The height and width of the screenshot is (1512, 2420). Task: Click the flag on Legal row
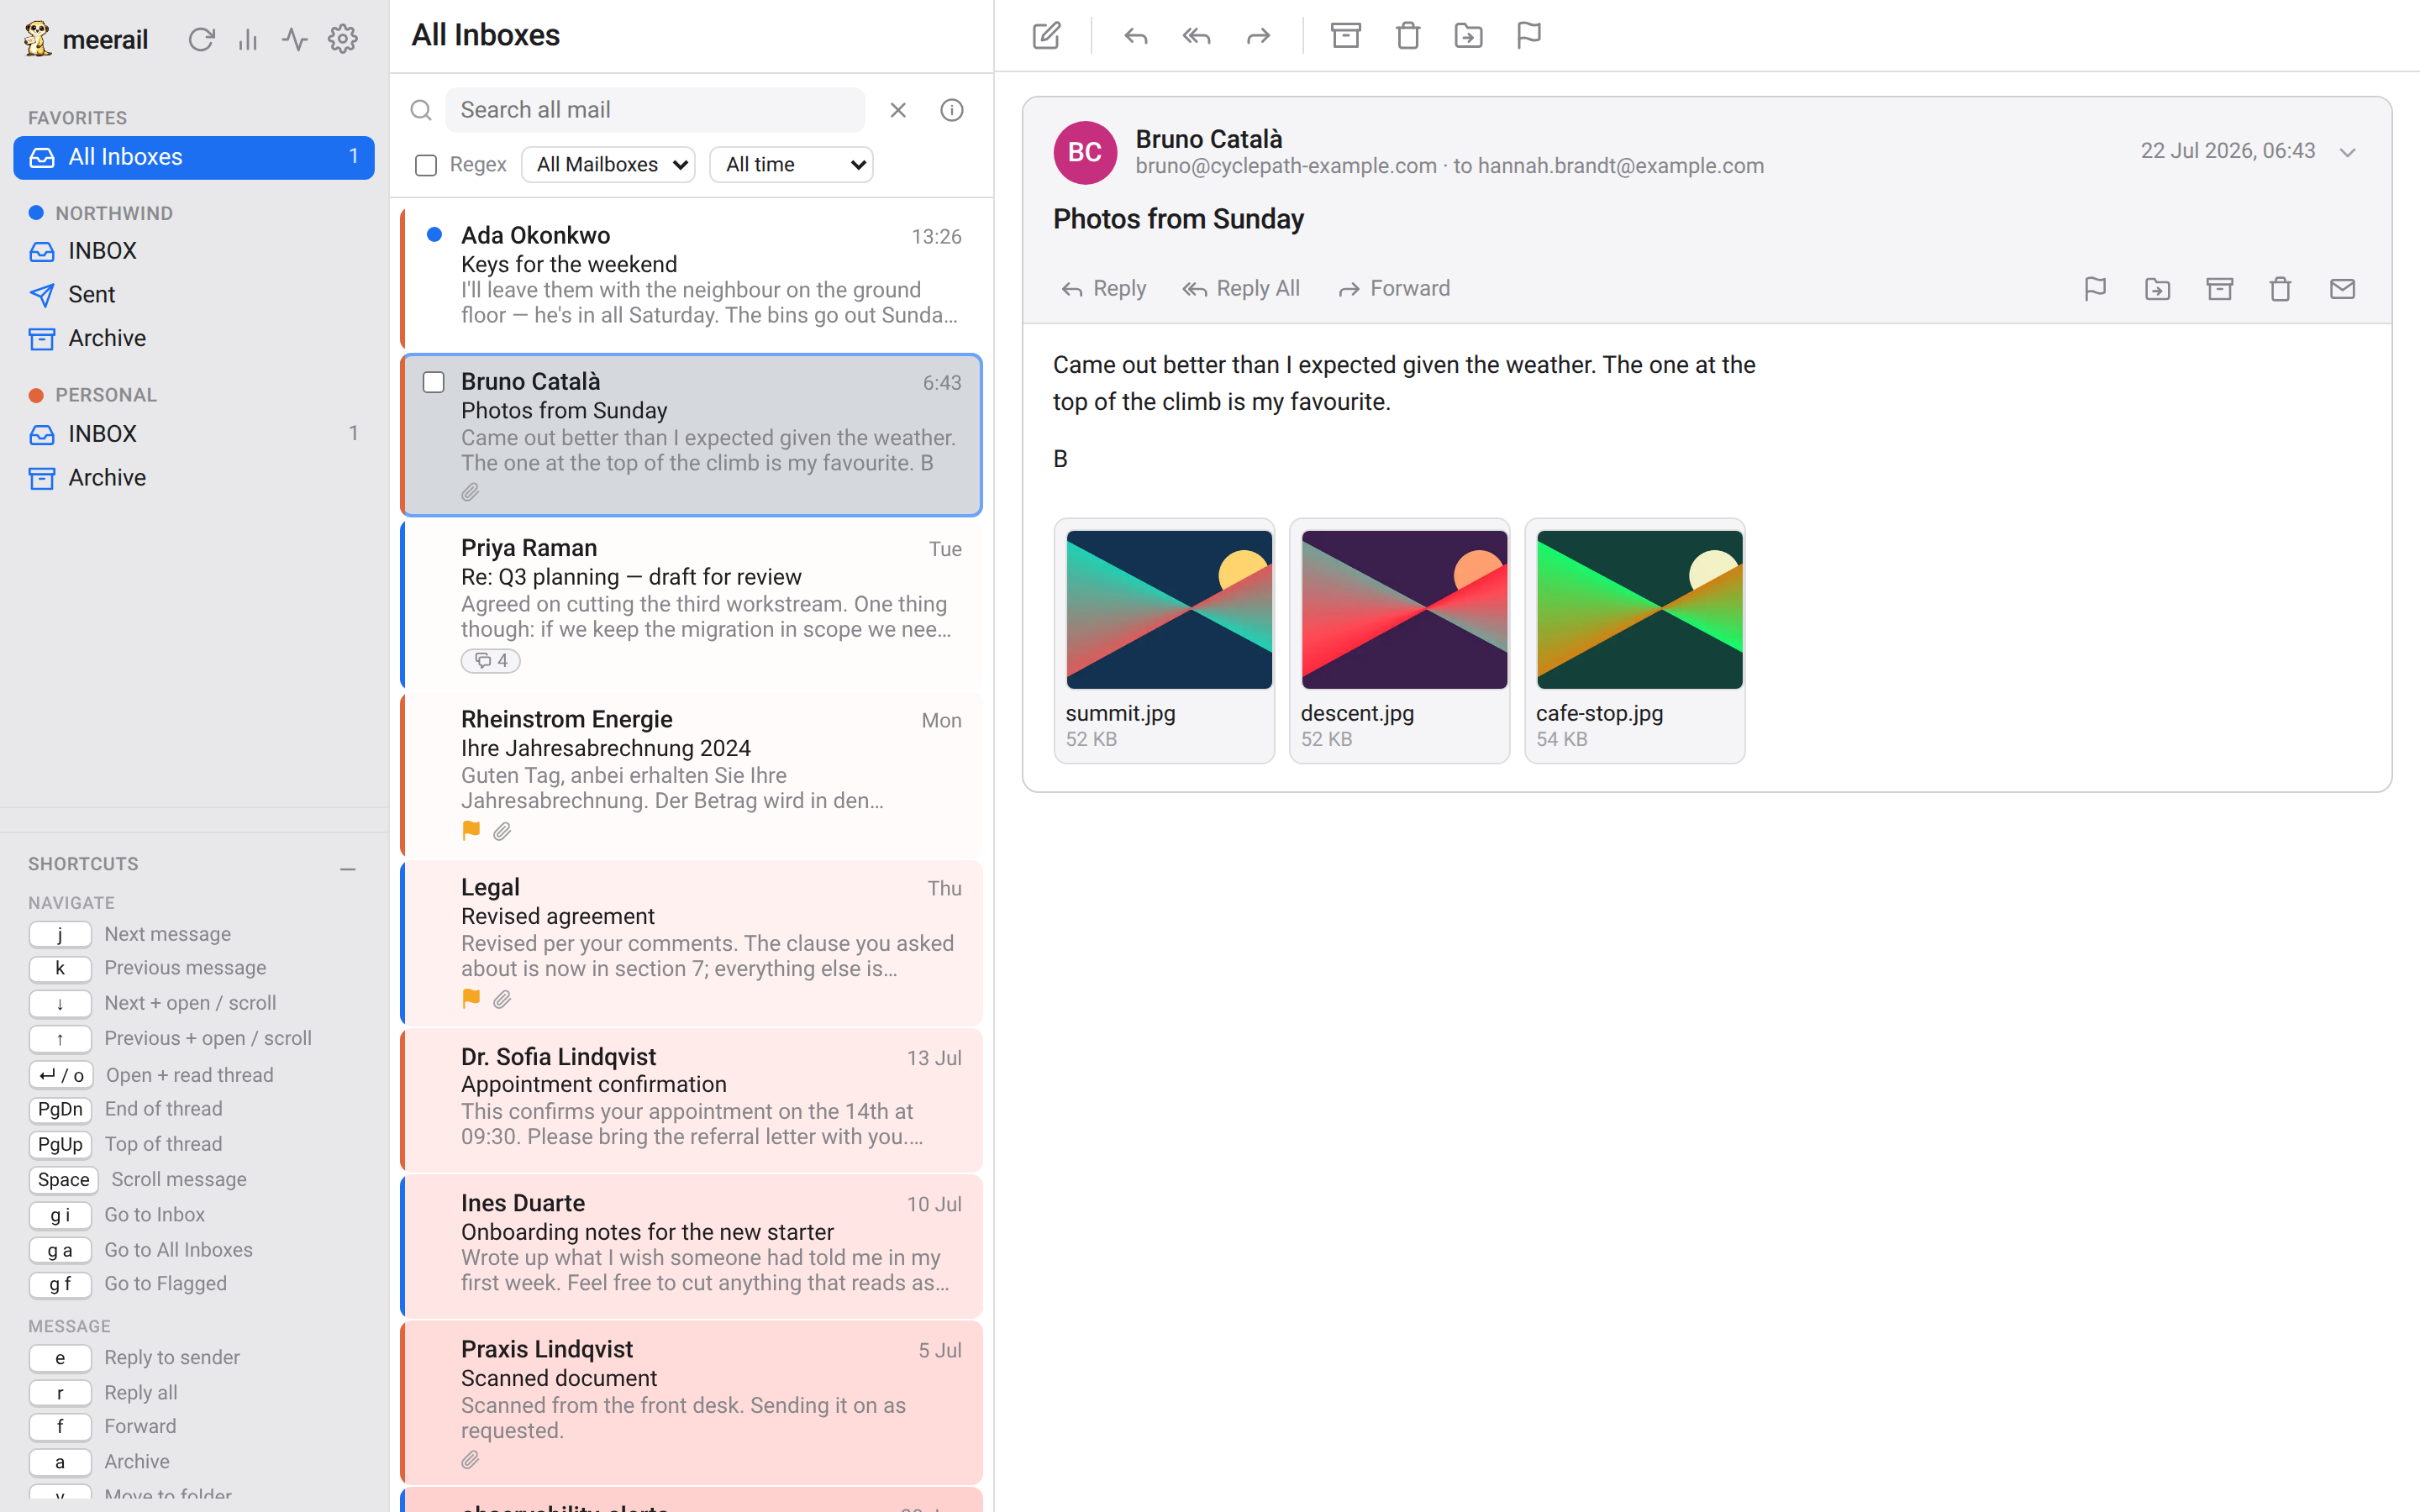coord(471,999)
